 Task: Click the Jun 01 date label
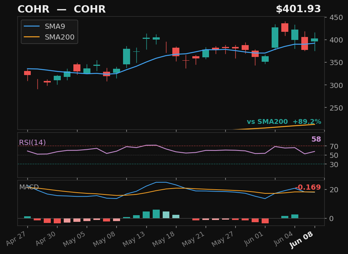pyautogui.click(x=254, y=238)
